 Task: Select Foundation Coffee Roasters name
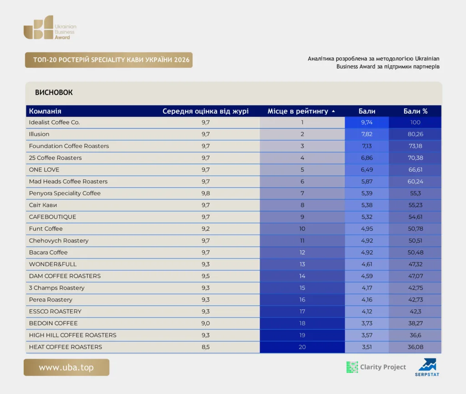[69, 146]
